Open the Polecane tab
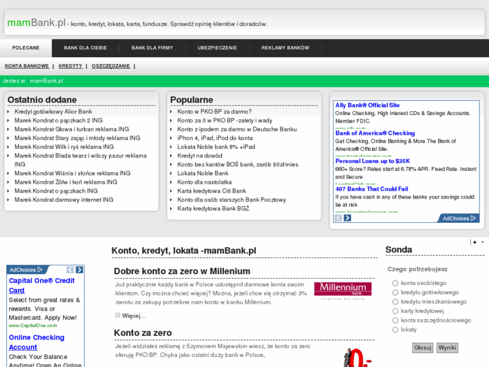 point(26,48)
